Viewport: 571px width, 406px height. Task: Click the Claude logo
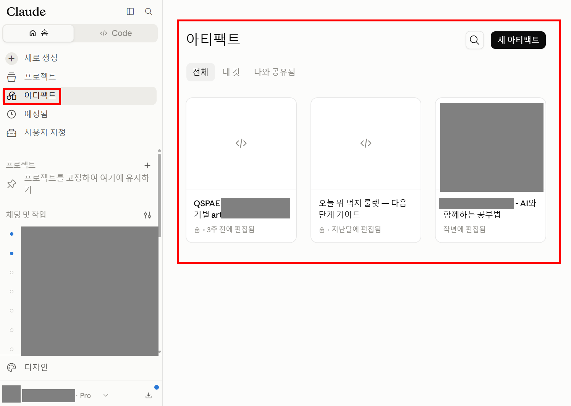[x=26, y=12]
